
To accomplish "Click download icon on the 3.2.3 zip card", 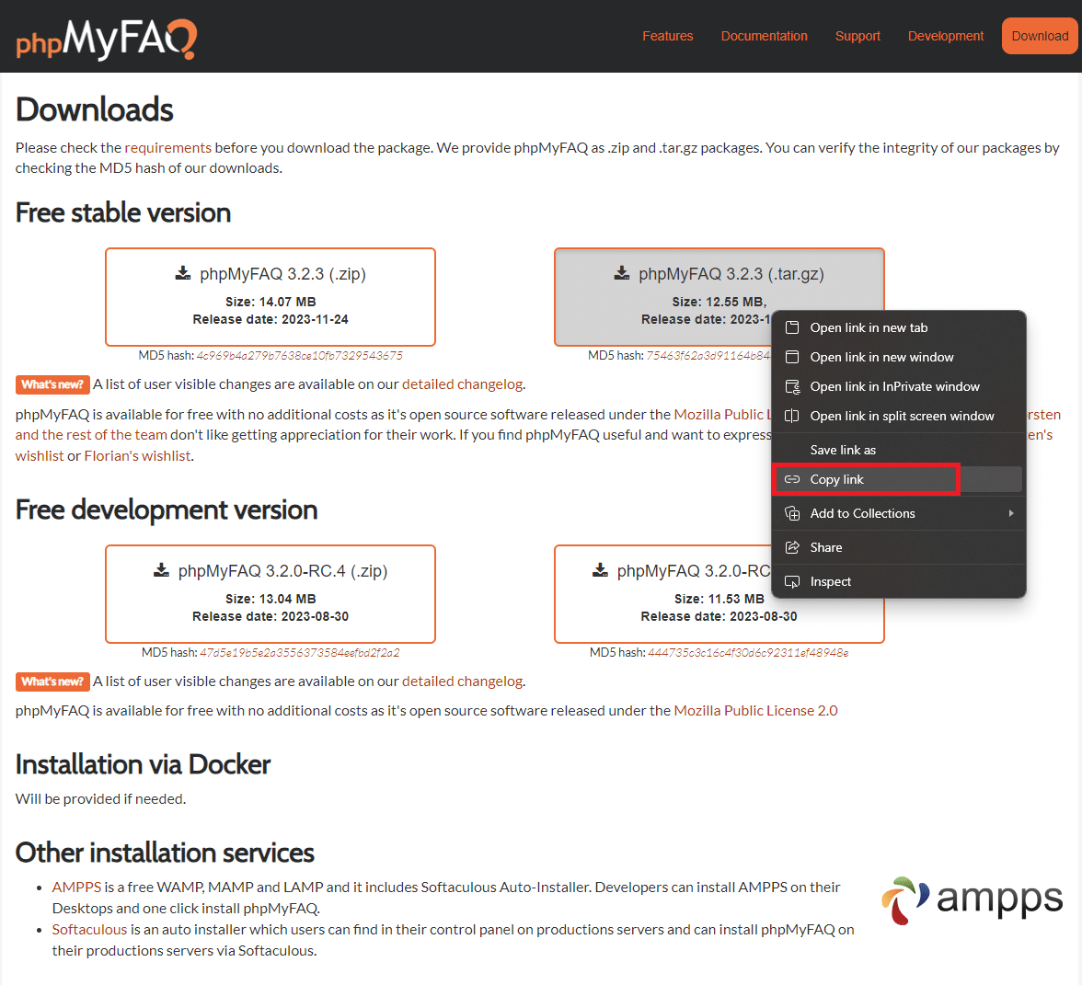I will tap(183, 273).
